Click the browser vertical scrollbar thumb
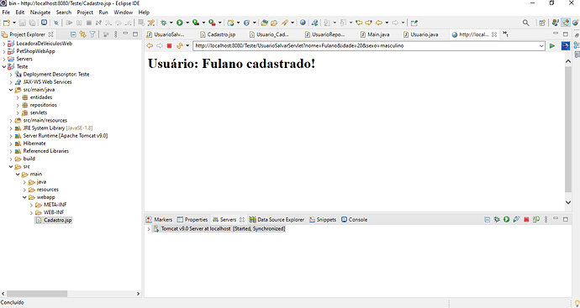580x308 pixels. (568, 129)
